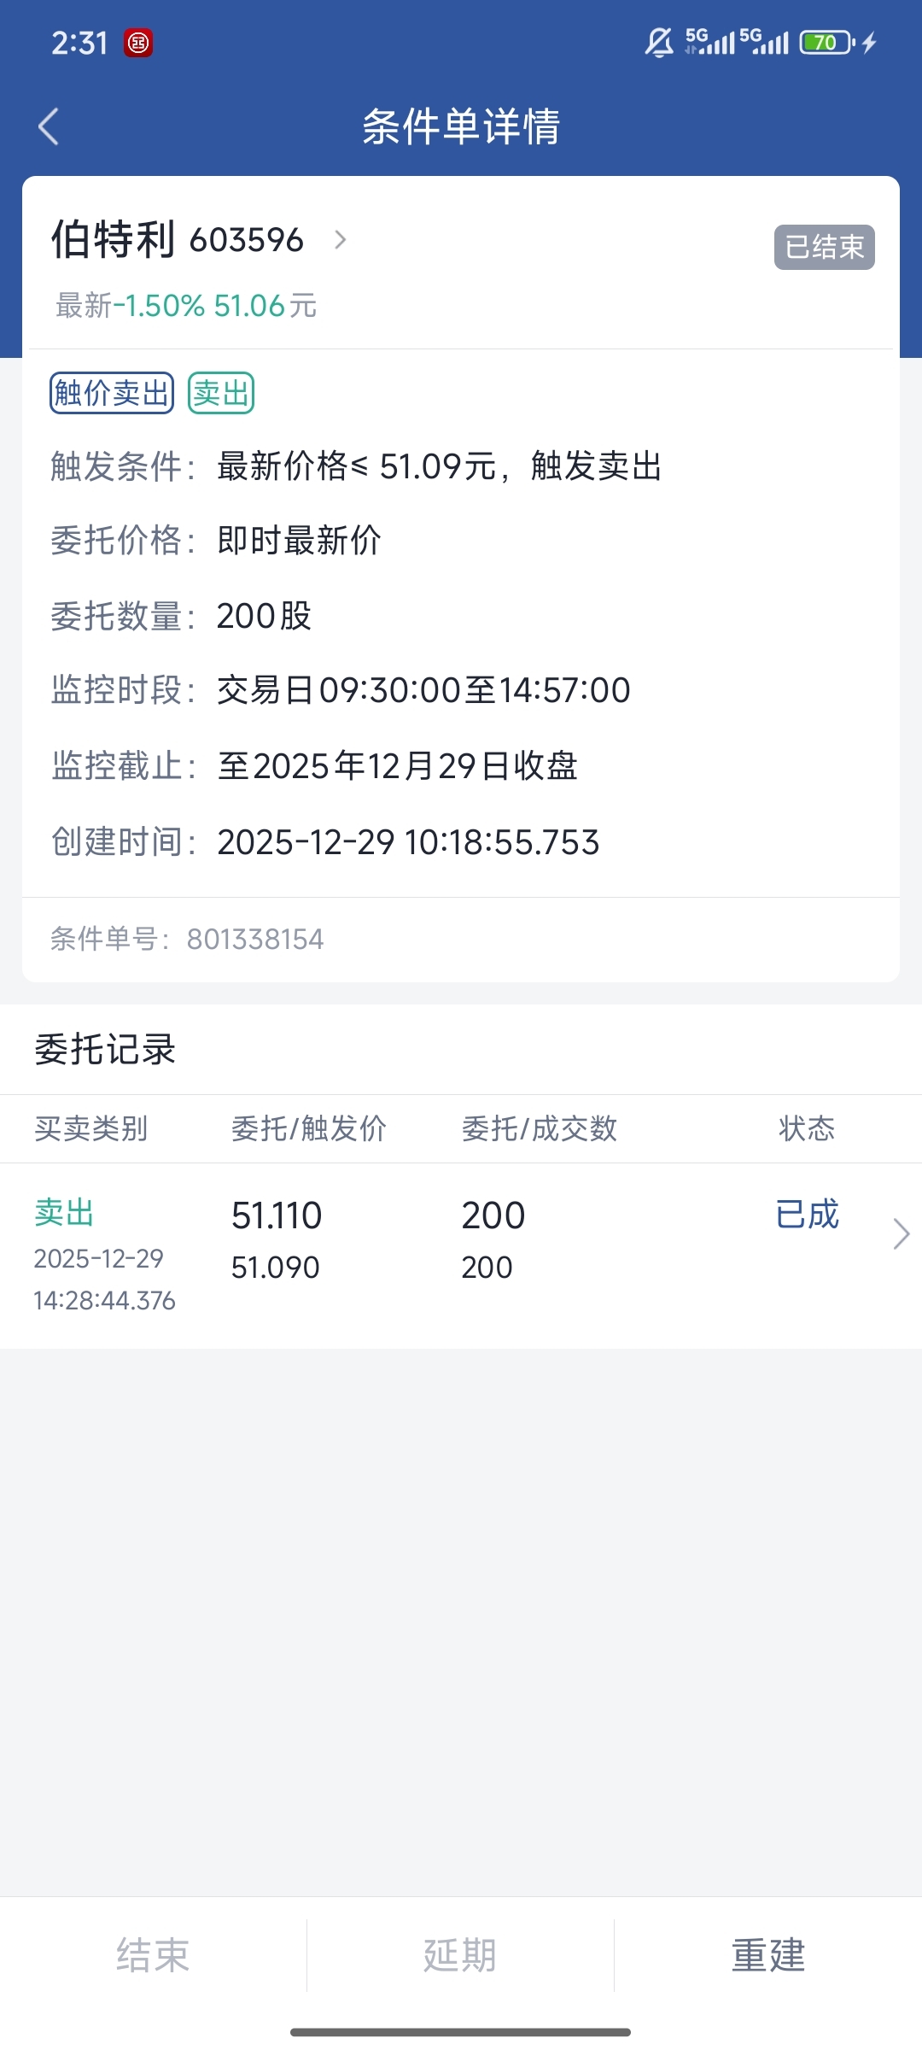Screen dimensions: 922x2050
Task: Tap the first 5G signal icon
Action: coord(709,41)
